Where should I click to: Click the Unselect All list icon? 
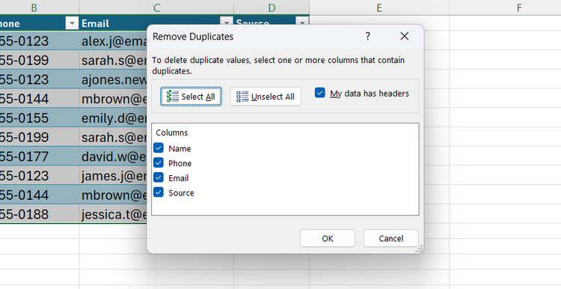pyautogui.click(x=242, y=97)
